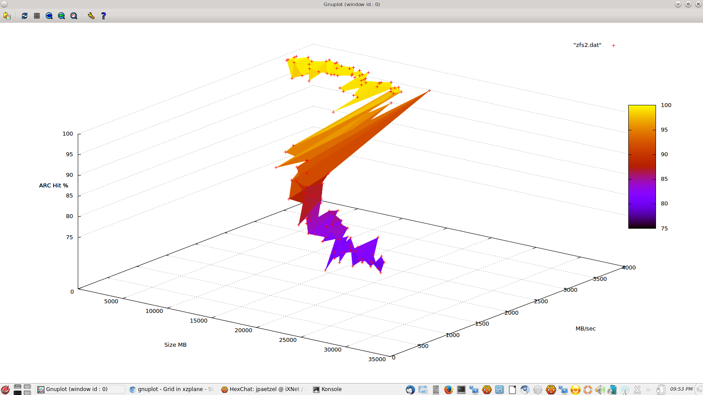Click the "zfs2.dat" legend entry
The width and height of the screenshot is (703, 395).
point(587,45)
